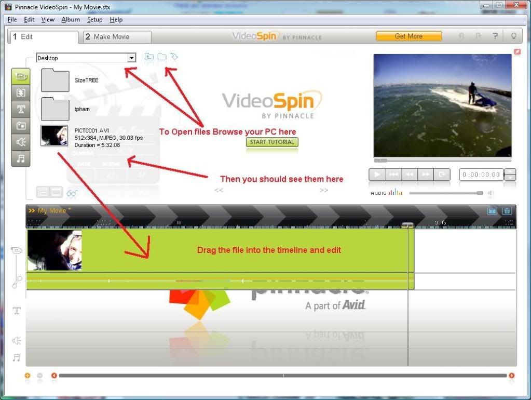Click the video track camera icon
This screenshot has width=531, height=400.
tap(16, 250)
